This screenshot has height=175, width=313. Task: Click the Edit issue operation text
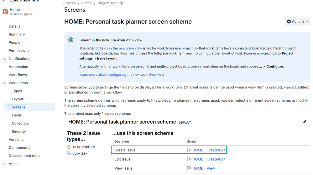123,159
